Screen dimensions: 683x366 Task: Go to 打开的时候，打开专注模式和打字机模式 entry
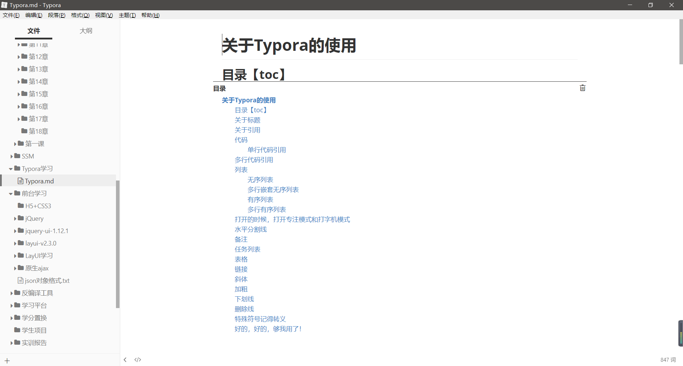(292, 220)
